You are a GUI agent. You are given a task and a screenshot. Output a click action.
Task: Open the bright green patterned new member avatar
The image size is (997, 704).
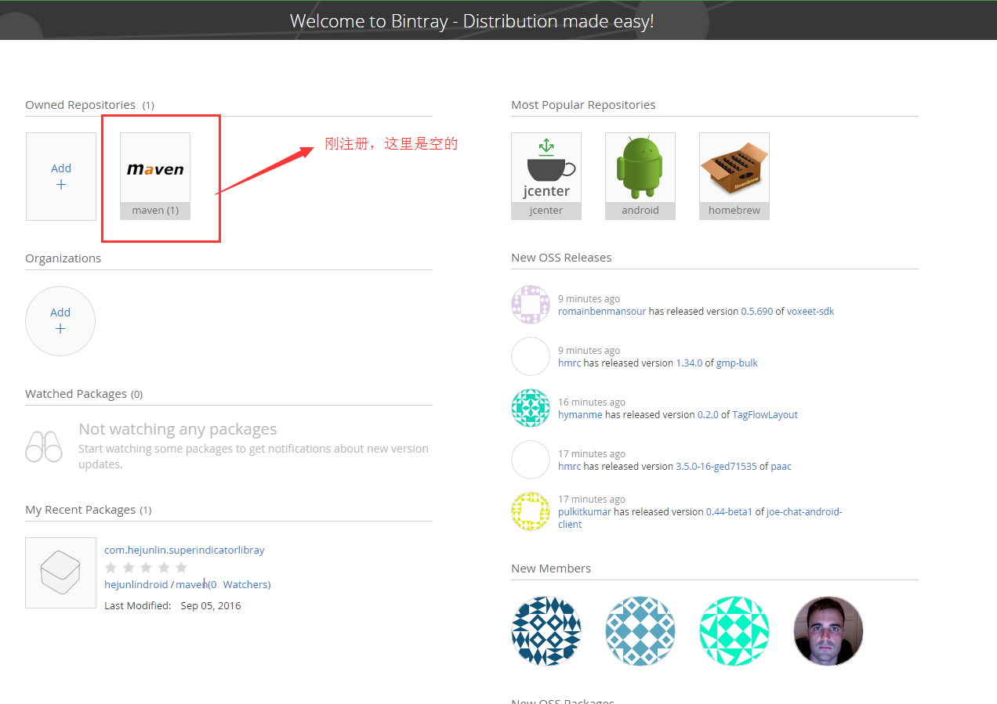point(734,631)
